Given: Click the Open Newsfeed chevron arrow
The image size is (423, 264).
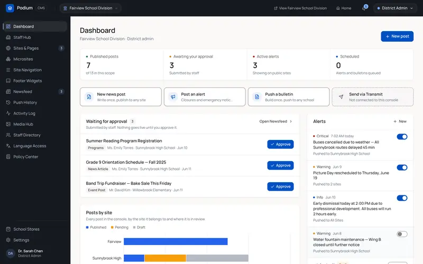Looking at the screenshot, I should [x=291, y=121].
